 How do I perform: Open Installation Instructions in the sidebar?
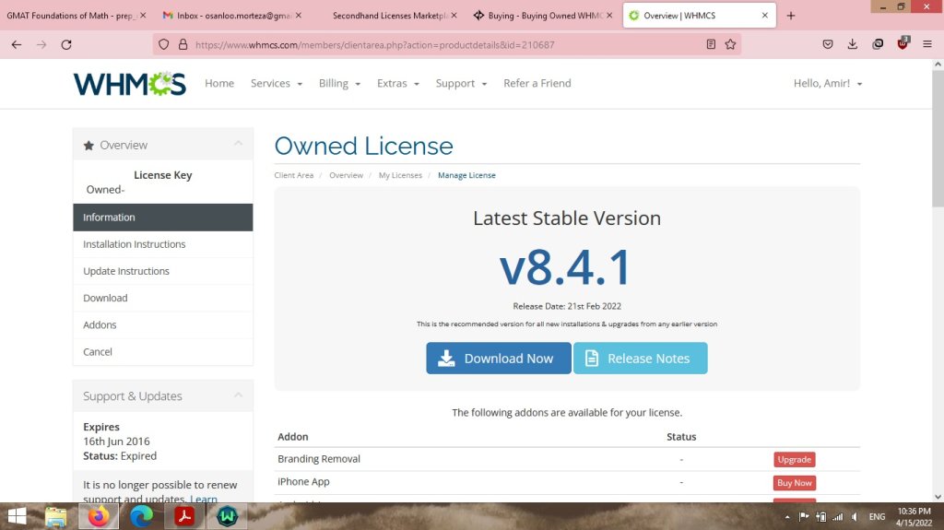[x=162, y=244]
